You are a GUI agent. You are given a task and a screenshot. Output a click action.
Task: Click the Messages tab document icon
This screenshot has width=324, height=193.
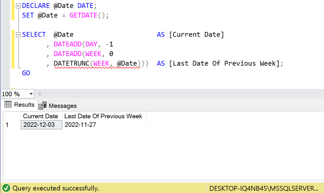click(43, 105)
